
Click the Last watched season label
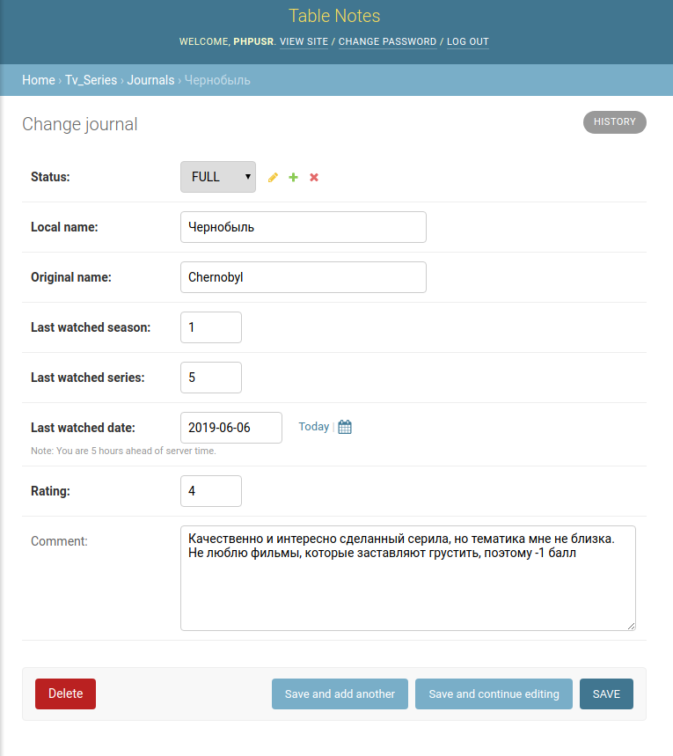point(91,327)
